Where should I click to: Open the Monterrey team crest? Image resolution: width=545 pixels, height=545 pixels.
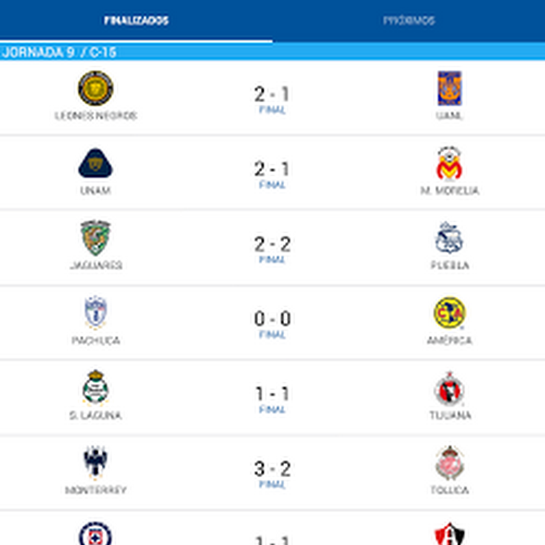[96, 463]
